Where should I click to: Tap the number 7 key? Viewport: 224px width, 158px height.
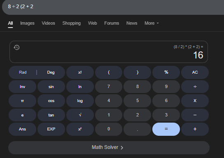[109, 87]
